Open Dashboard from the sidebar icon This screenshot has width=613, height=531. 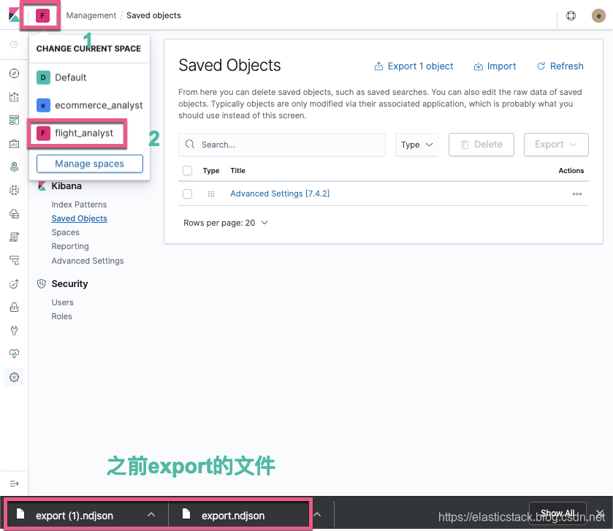point(14,121)
